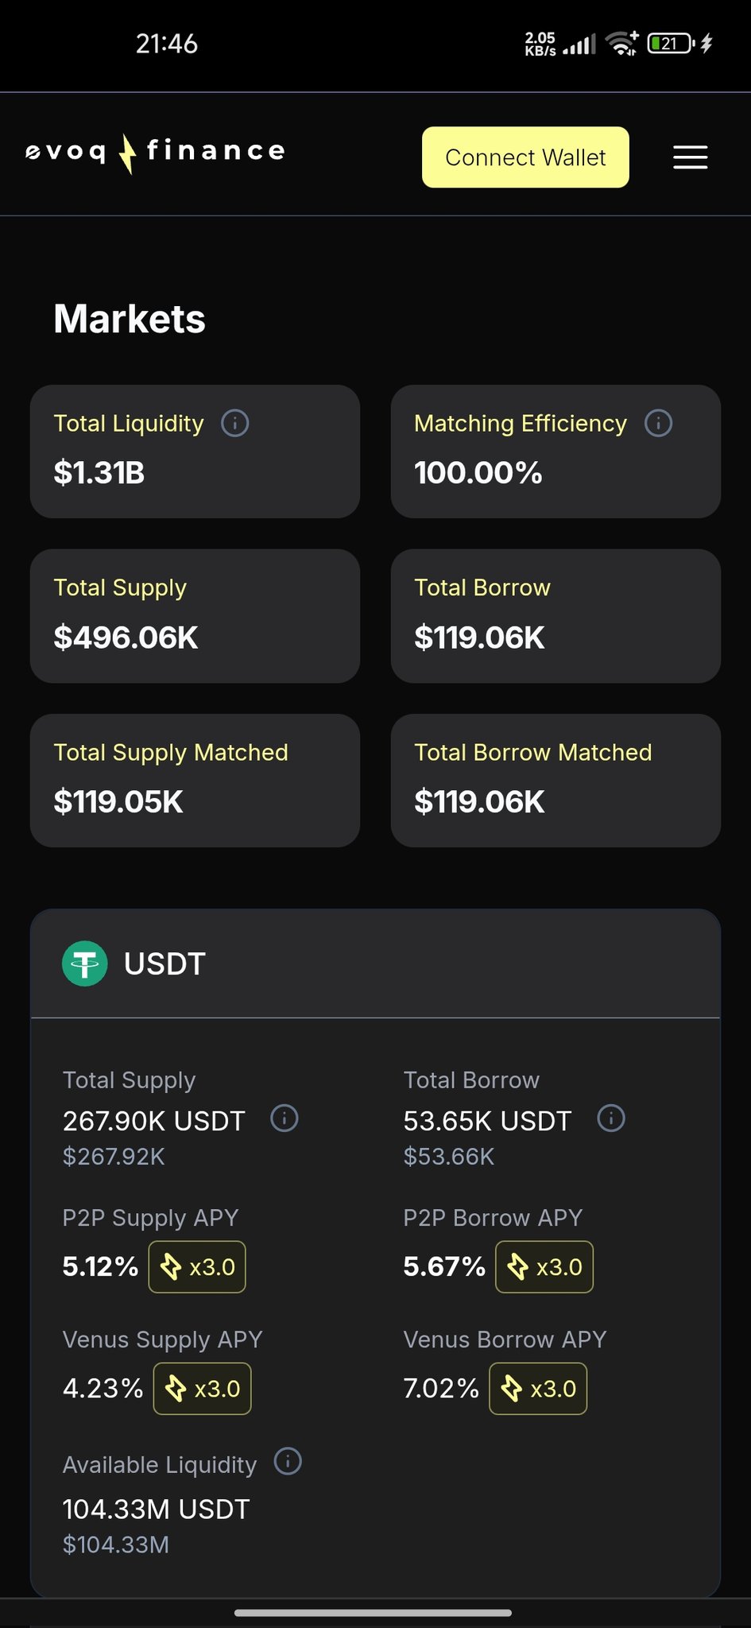Open the USDT market card header

click(x=375, y=963)
